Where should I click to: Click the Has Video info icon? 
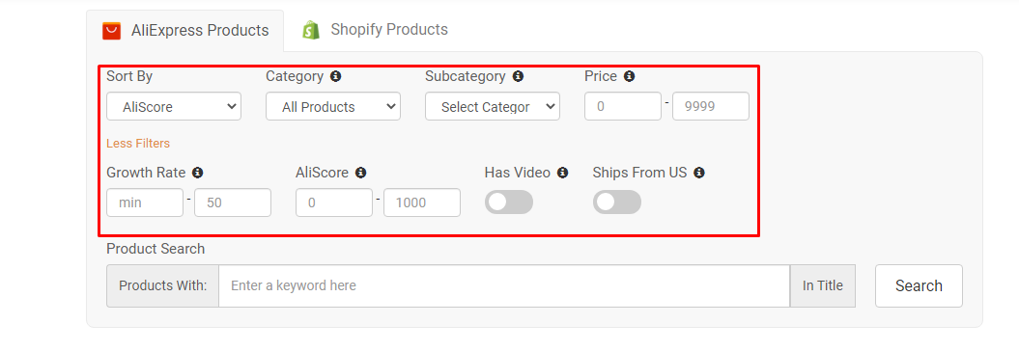[x=563, y=174]
